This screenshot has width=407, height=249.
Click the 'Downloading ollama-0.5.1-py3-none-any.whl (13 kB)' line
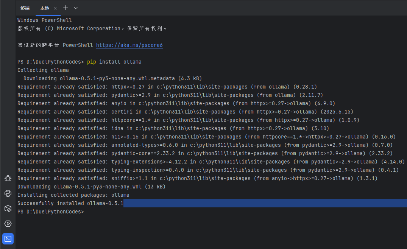(91, 187)
